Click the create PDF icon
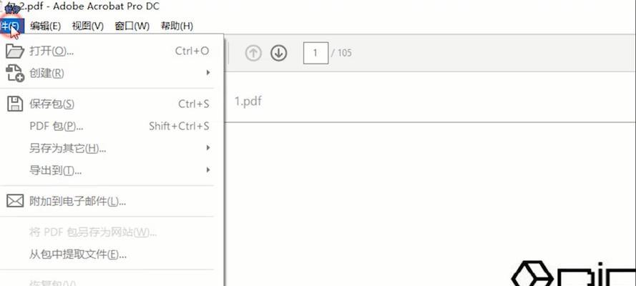The image size is (636, 286). click(x=15, y=74)
